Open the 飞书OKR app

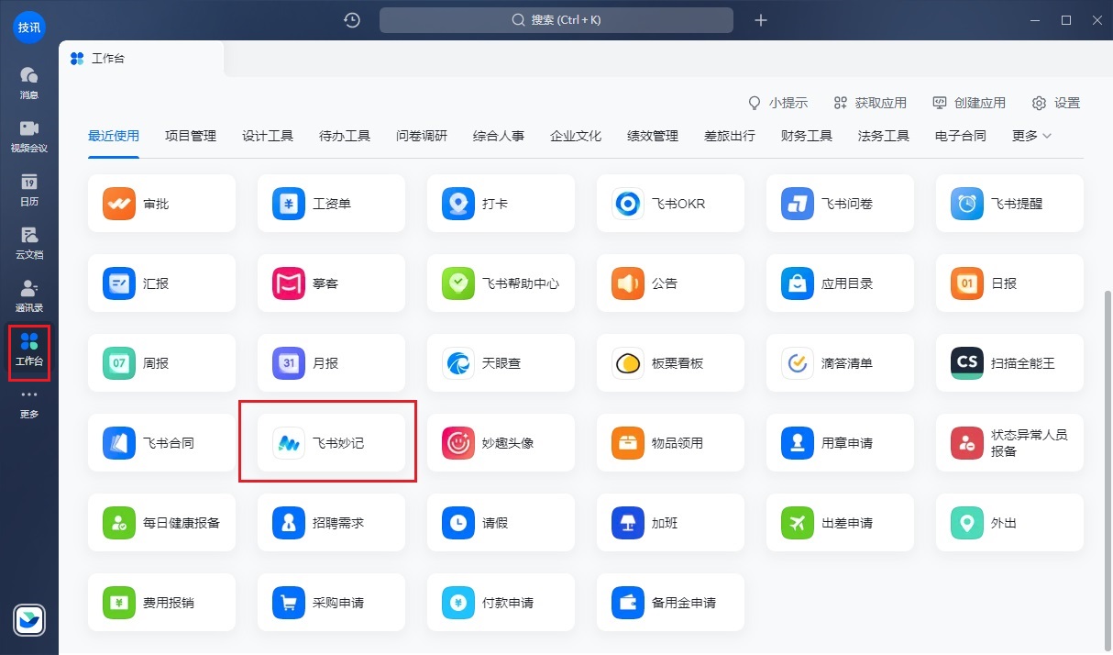pyautogui.click(x=670, y=203)
